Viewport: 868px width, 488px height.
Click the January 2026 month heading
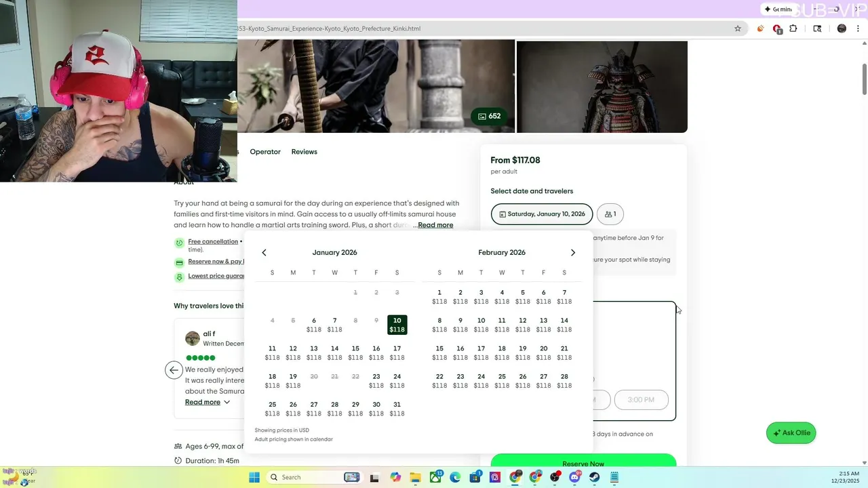click(x=334, y=252)
